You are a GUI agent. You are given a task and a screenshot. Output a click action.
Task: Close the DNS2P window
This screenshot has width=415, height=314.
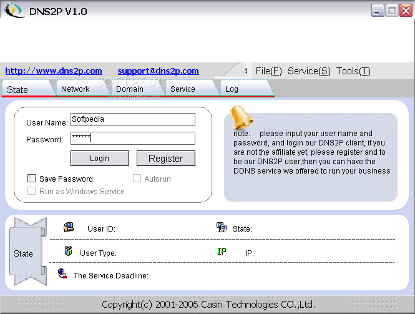tap(406, 11)
